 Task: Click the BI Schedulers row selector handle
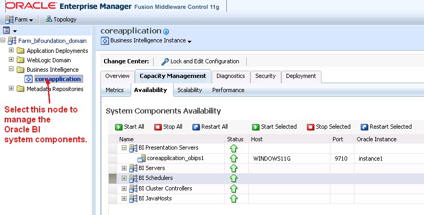point(112,178)
